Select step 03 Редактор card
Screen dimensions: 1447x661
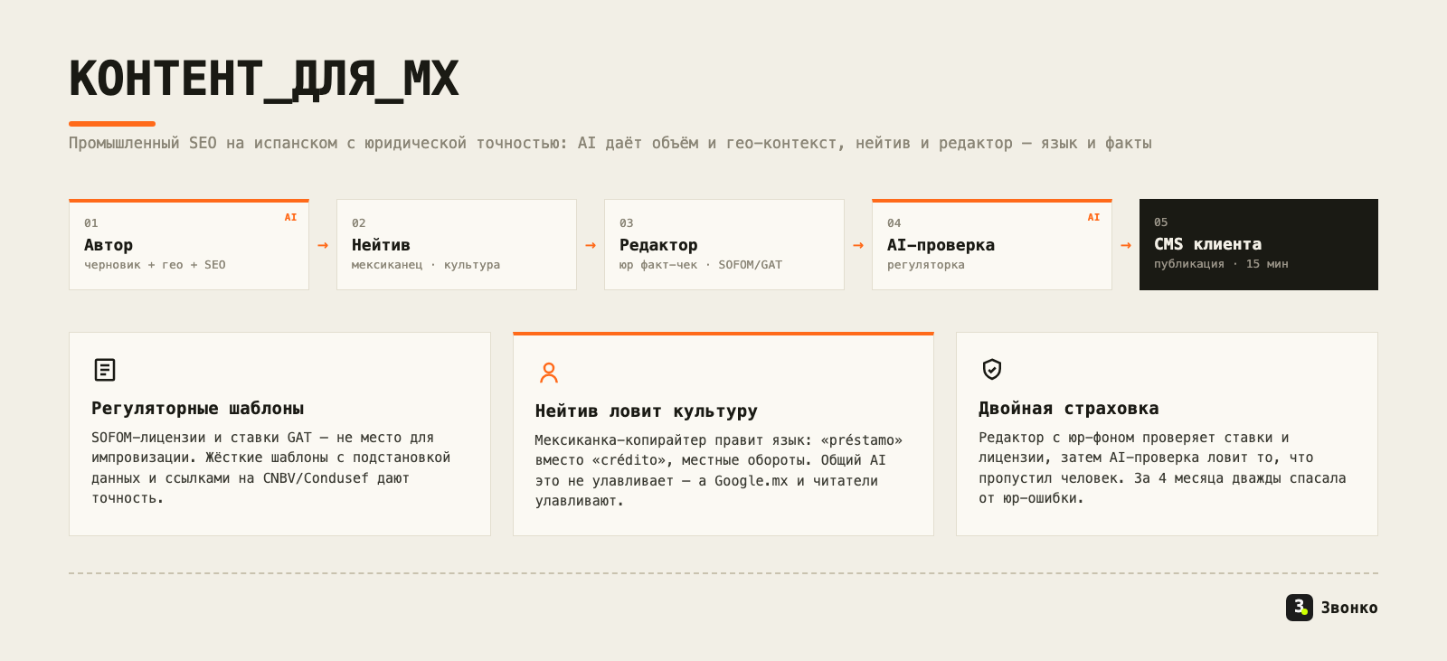pos(724,244)
